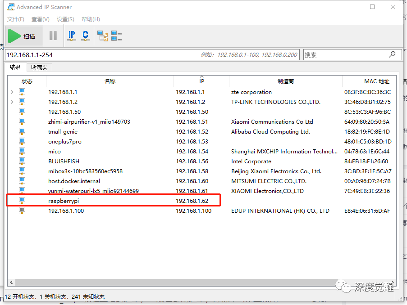This screenshot has height=305, width=407.
Task: Click the status bar device count text
Action: coord(55,297)
